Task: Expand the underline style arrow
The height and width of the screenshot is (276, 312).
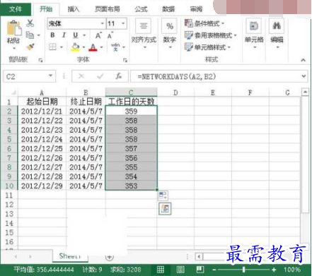Action: coord(84,35)
